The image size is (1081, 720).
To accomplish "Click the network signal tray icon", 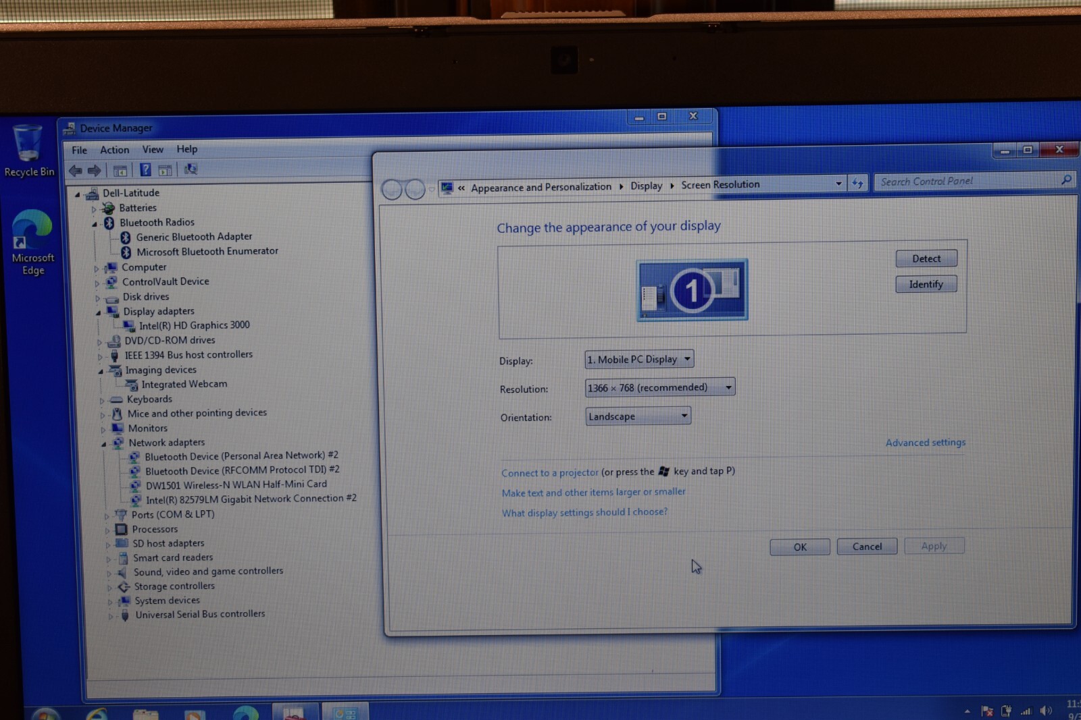I will (x=1026, y=711).
